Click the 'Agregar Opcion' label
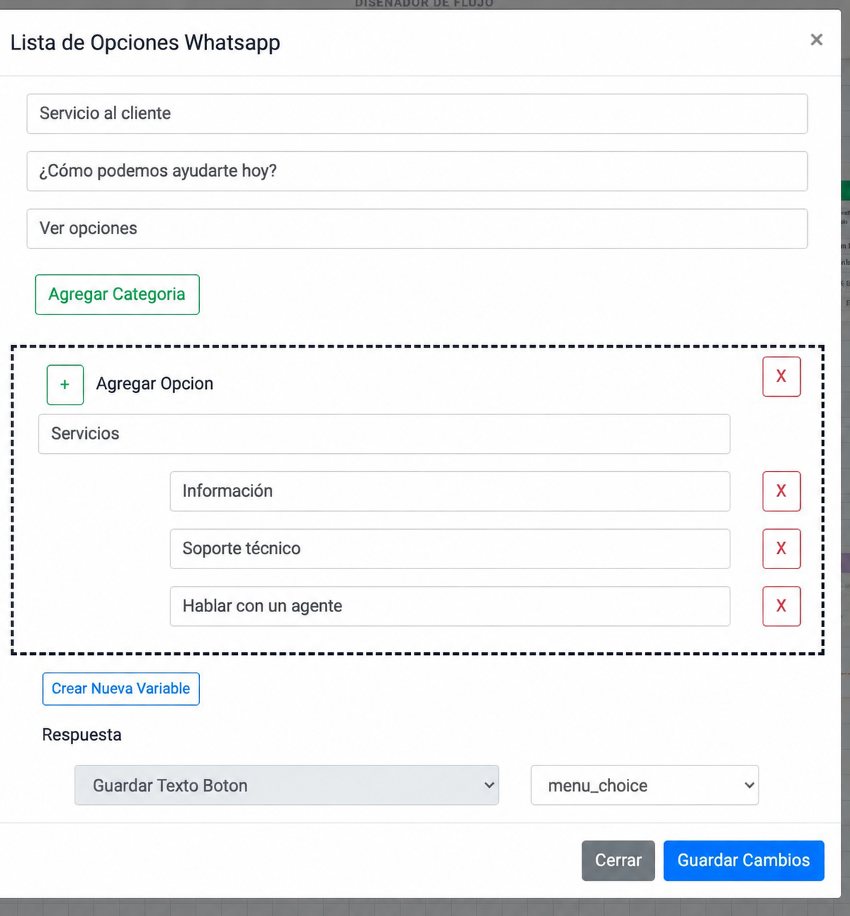The image size is (850, 916). pyautogui.click(x=155, y=384)
